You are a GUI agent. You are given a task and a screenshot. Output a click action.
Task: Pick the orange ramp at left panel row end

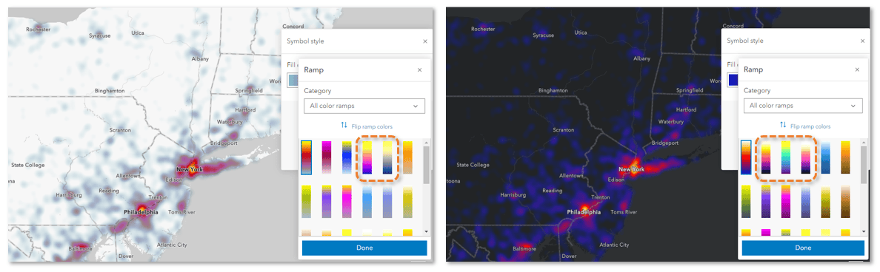click(x=408, y=157)
